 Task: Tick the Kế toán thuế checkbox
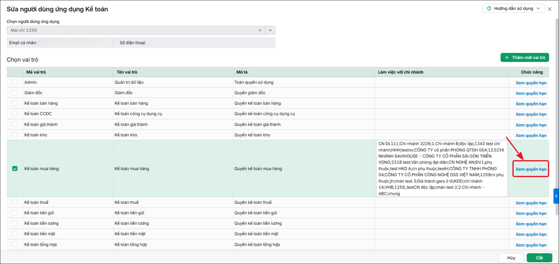click(x=15, y=203)
